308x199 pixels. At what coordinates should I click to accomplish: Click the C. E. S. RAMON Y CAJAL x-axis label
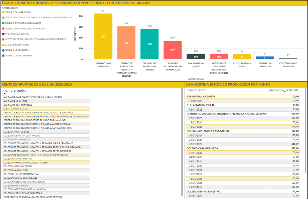pos(242,65)
